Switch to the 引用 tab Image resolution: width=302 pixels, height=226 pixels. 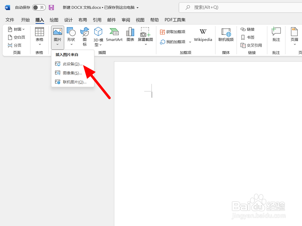97,20
